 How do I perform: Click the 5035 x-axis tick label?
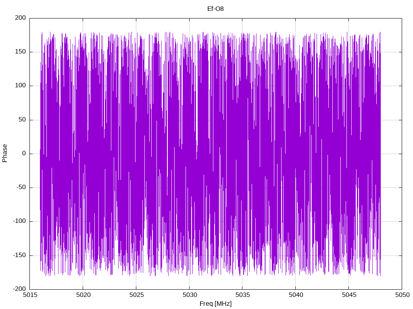coord(242,295)
